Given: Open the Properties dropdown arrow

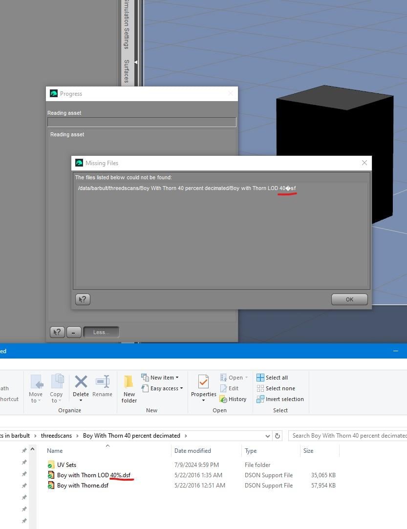Looking at the screenshot, I should [x=203, y=401].
